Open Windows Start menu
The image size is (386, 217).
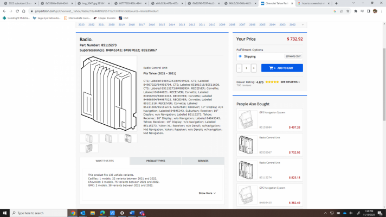click(5, 213)
